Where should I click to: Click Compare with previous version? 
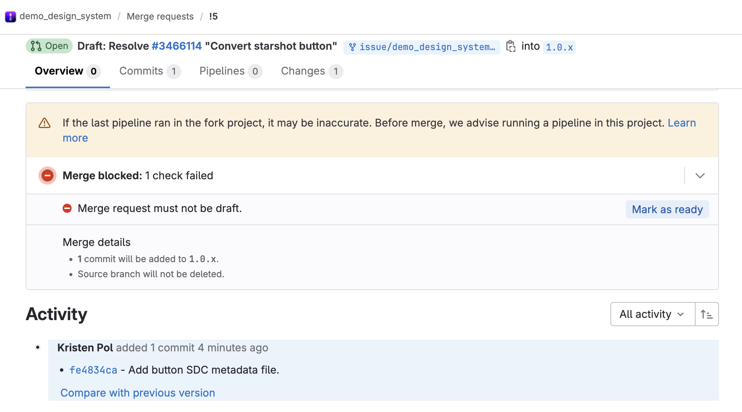137,392
